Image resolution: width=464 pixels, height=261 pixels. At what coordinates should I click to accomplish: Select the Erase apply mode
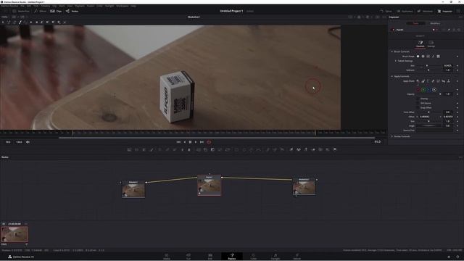pos(433,81)
